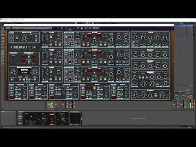Open the upper-left red display in Split/Layer section
Screen dimensions: 196x147
(x=24, y=57)
